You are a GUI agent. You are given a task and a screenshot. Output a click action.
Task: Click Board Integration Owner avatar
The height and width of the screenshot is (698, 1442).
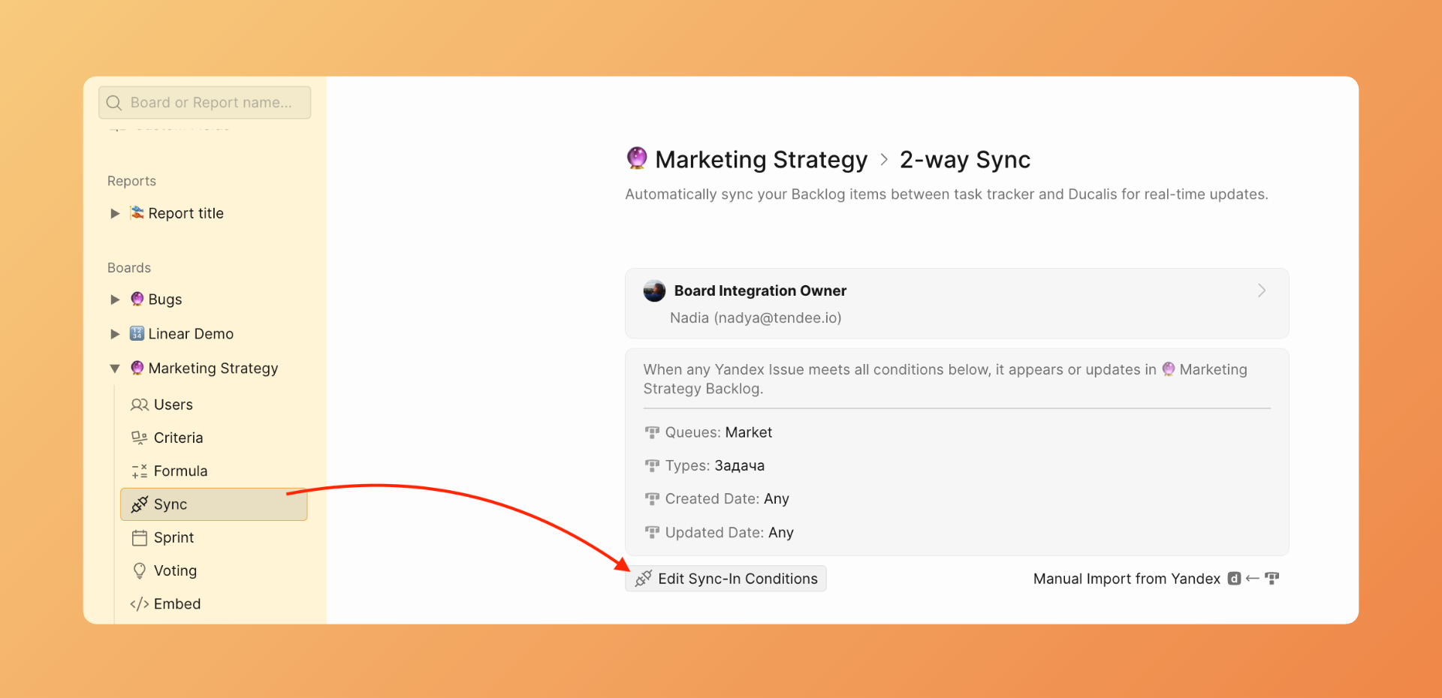coord(654,291)
